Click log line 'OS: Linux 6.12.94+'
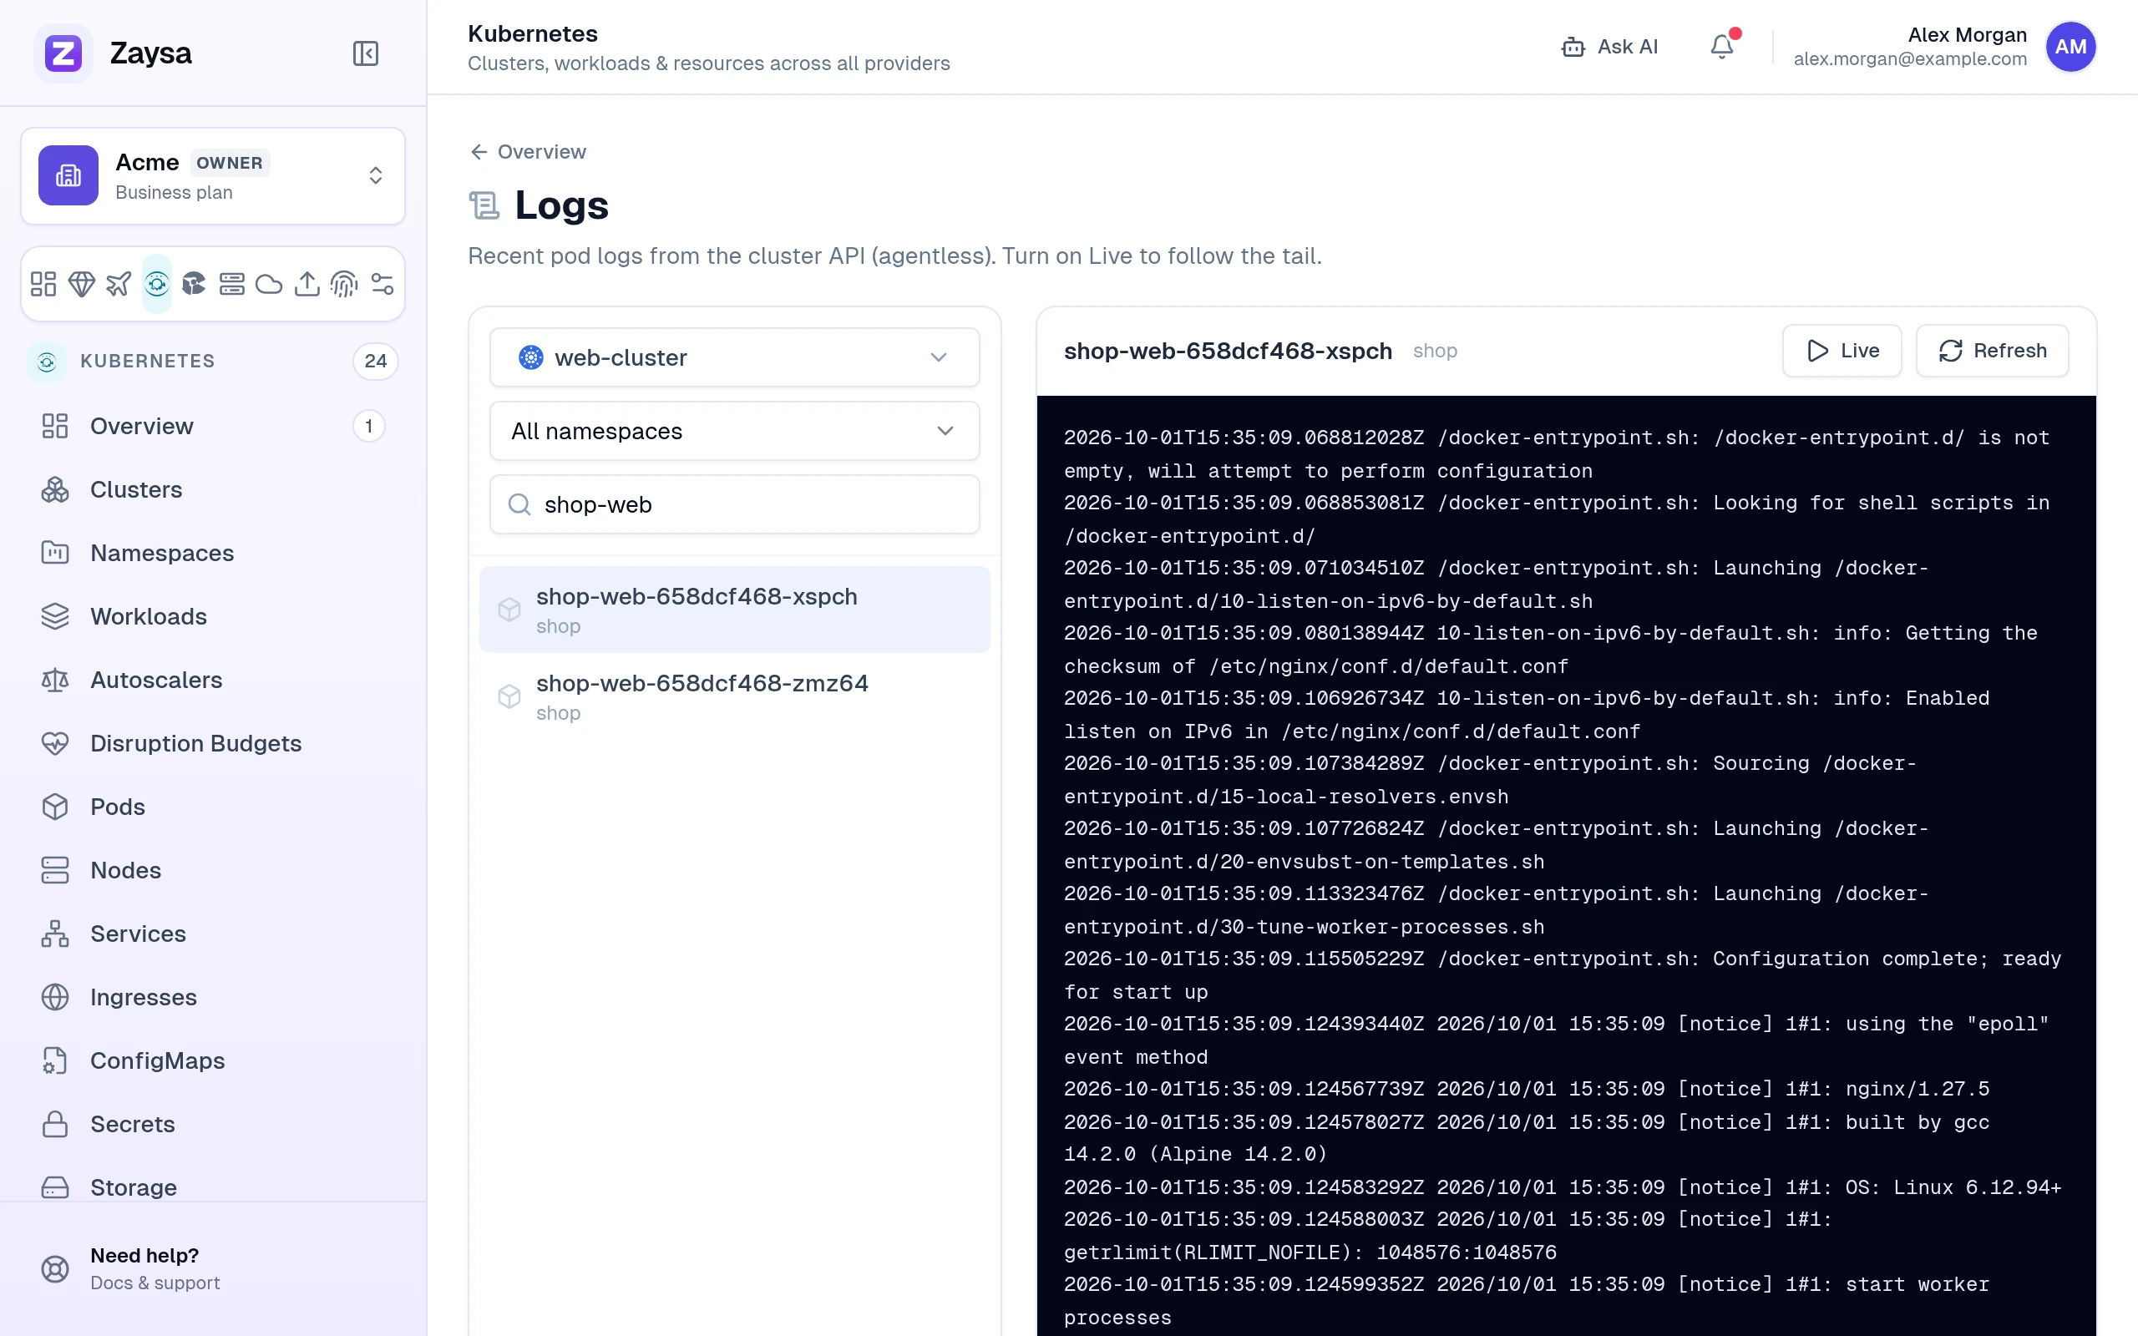The width and height of the screenshot is (2138, 1336). (1562, 1187)
